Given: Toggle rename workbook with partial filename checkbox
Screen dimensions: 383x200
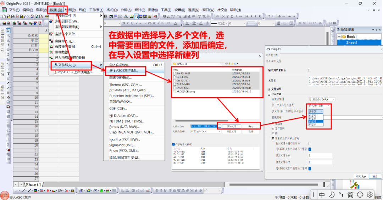Looking at the screenshot, I should tap(310, 168).
